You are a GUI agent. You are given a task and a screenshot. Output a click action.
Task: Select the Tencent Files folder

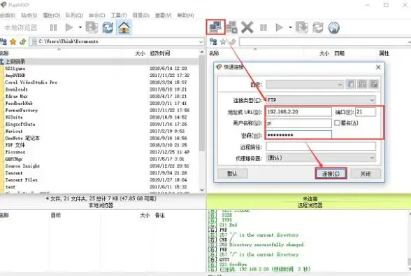(x=21, y=180)
